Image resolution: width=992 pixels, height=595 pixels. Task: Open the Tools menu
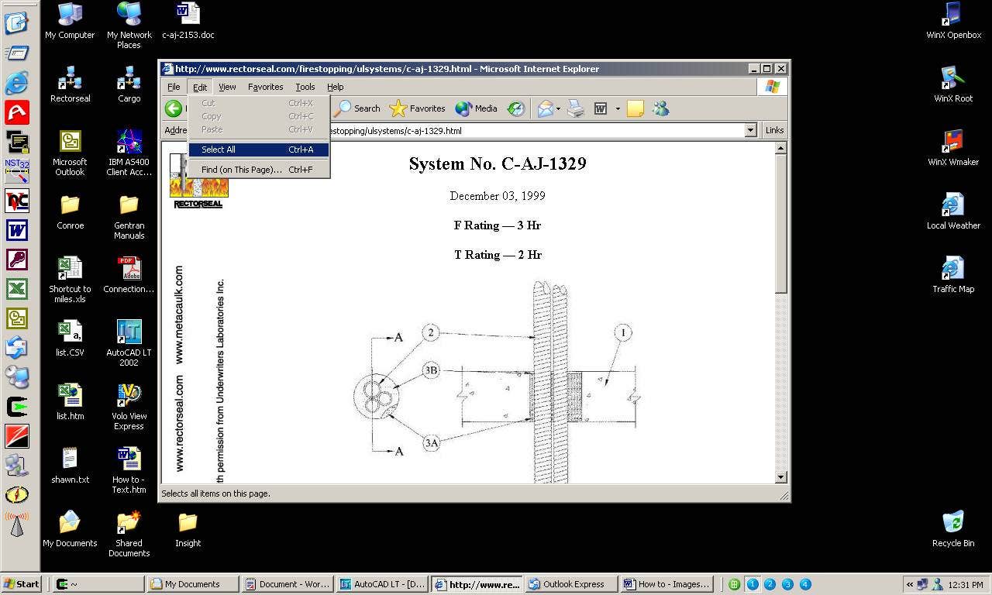pyautogui.click(x=305, y=87)
